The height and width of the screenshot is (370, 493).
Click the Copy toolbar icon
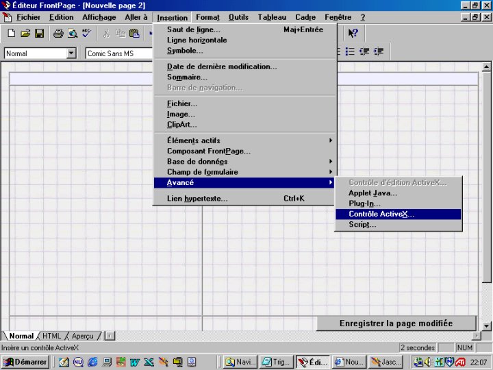tap(121, 33)
